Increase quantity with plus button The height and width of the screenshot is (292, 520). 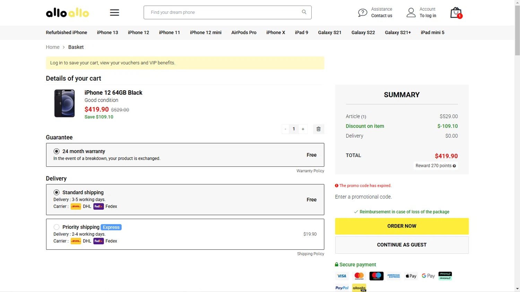[303, 129]
